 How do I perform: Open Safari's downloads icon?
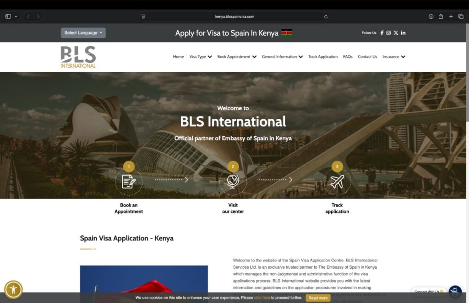click(431, 16)
